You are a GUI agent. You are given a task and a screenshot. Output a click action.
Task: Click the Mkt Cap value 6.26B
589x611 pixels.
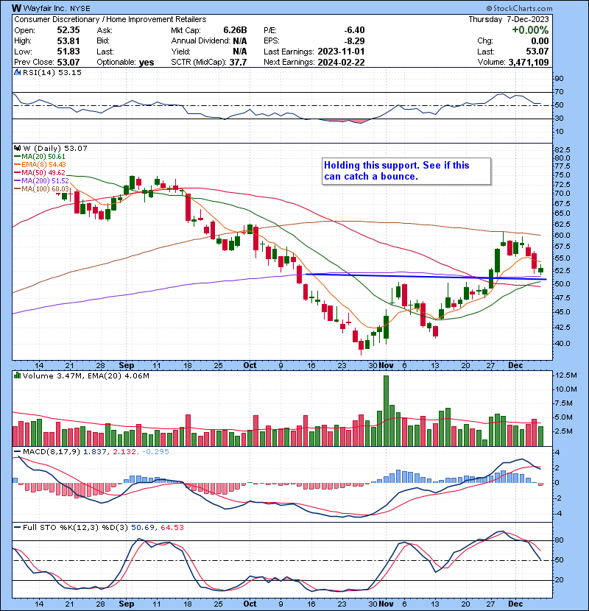pos(235,30)
